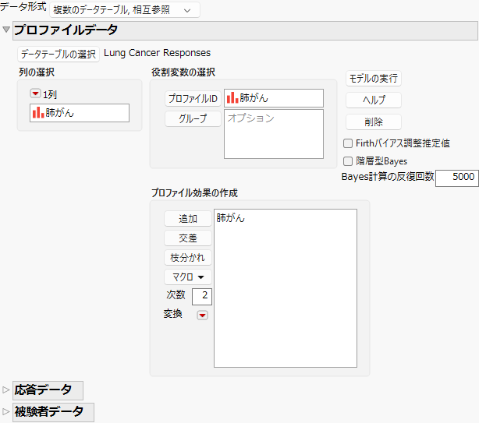The image size is (479, 423).
Task: Click the 次数 input field
Action: (x=202, y=297)
